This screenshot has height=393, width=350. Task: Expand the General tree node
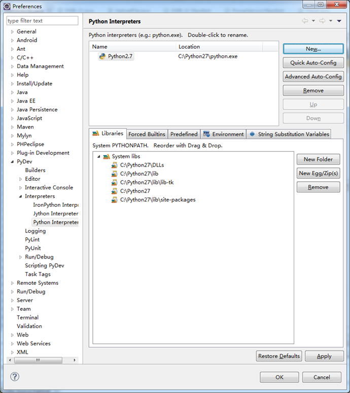point(12,32)
